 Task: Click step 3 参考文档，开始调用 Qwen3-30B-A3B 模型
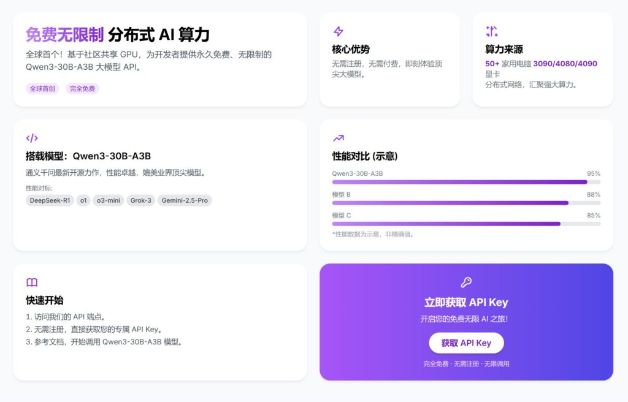[104, 342]
